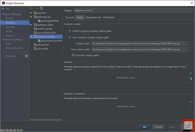Remove external annotation with minus icon
The width and height of the screenshot is (195, 132).
pyautogui.click(x=190, y=107)
